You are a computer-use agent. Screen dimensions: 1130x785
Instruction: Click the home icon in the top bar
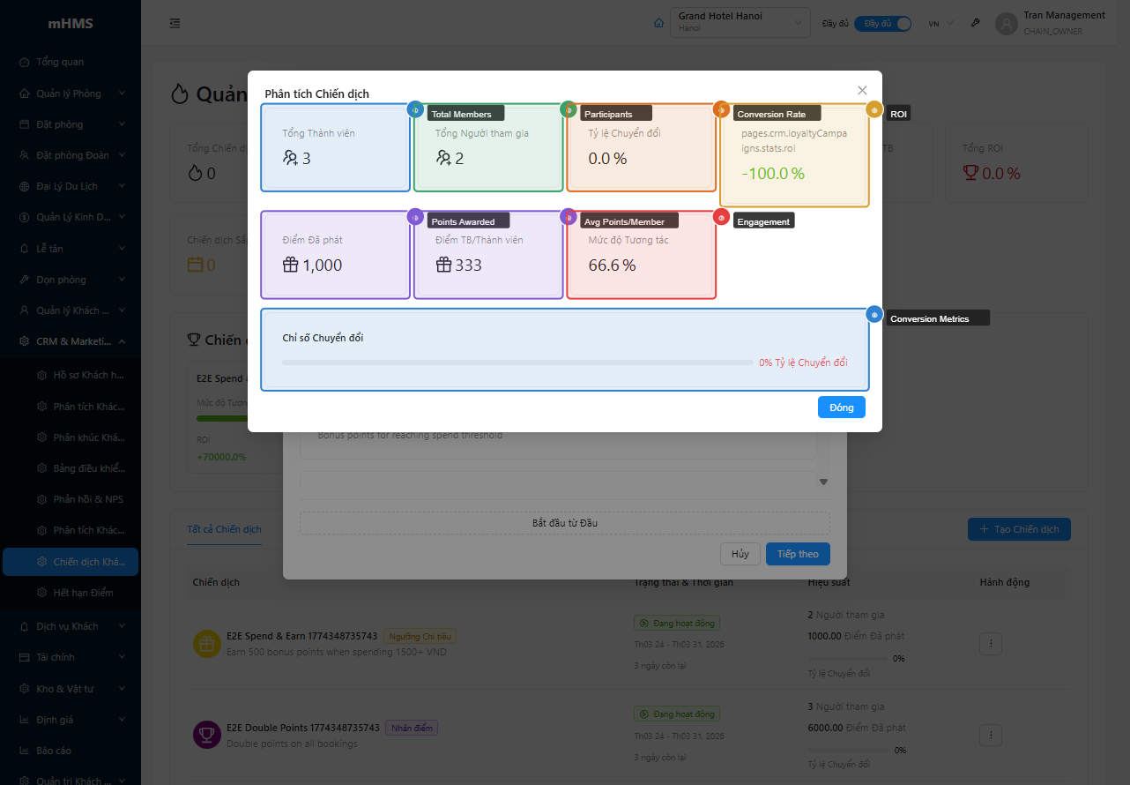point(658,22)
